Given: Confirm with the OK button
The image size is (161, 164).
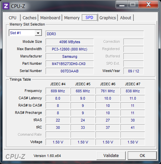Looking at the screenshot, I should (x=142, y=155).
